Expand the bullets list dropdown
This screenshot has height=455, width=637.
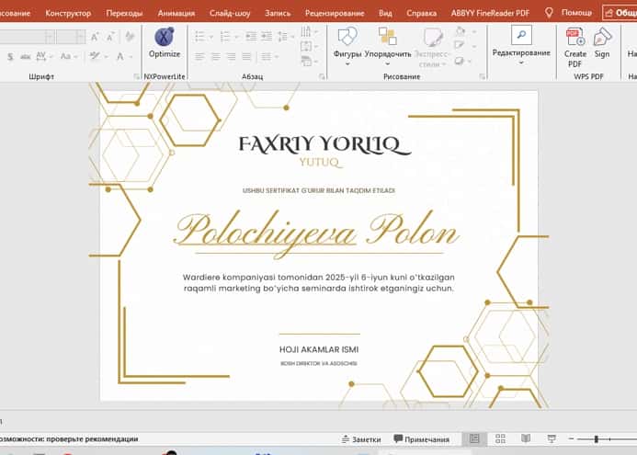[211, 37]
